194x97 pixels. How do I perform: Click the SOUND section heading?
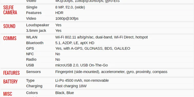click(9, 26)
